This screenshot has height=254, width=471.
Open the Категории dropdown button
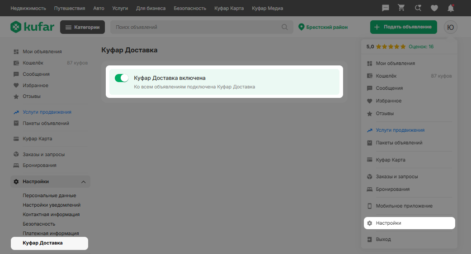tap(82, 27)
